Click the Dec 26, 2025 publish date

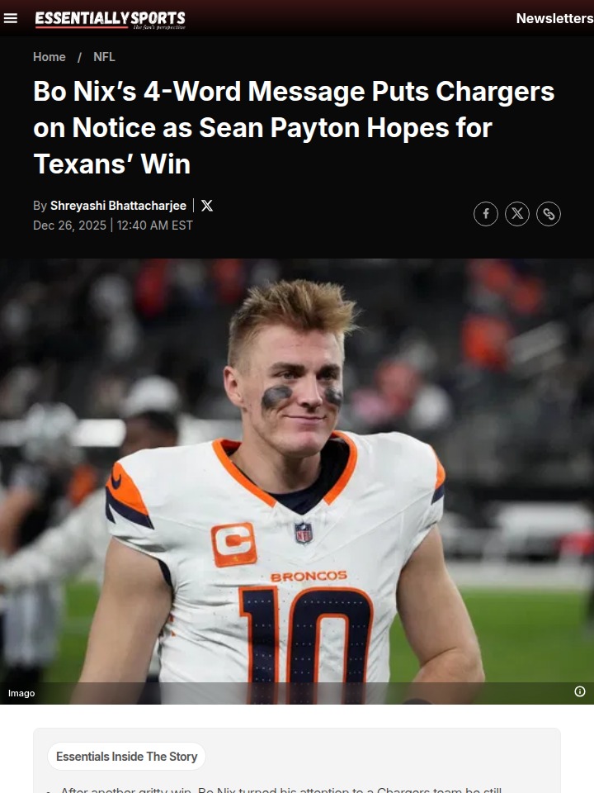pos(69,225)
